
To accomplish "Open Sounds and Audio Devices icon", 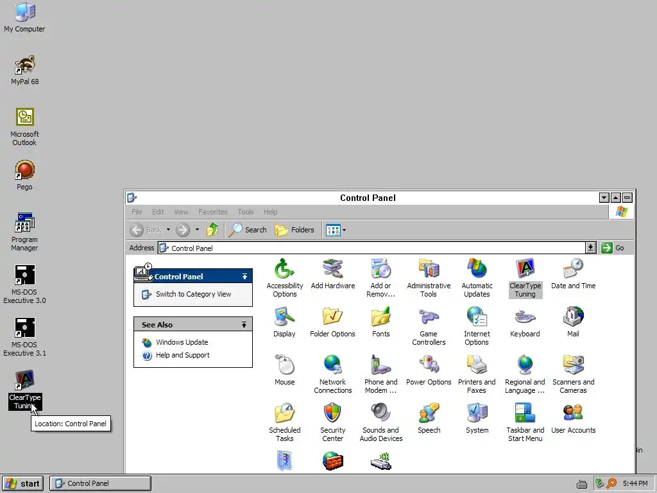I will click(x=380, y=422).
